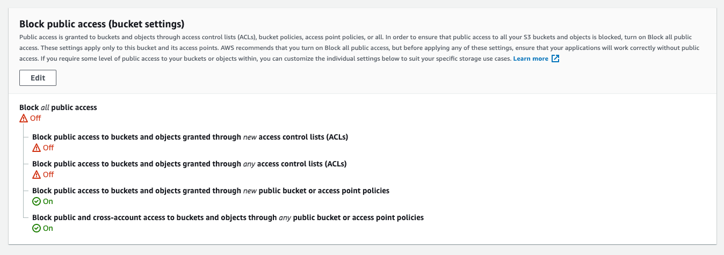Screen dimensions: 724x255
Task: Click Off status under Block all public access
Action: coord(35,118)
